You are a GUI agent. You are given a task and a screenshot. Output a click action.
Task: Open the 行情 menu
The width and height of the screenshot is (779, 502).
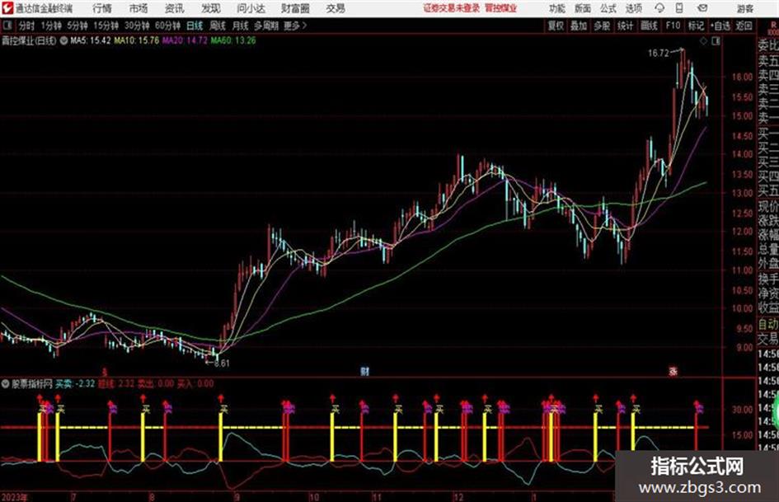click(x=102, y=8)
